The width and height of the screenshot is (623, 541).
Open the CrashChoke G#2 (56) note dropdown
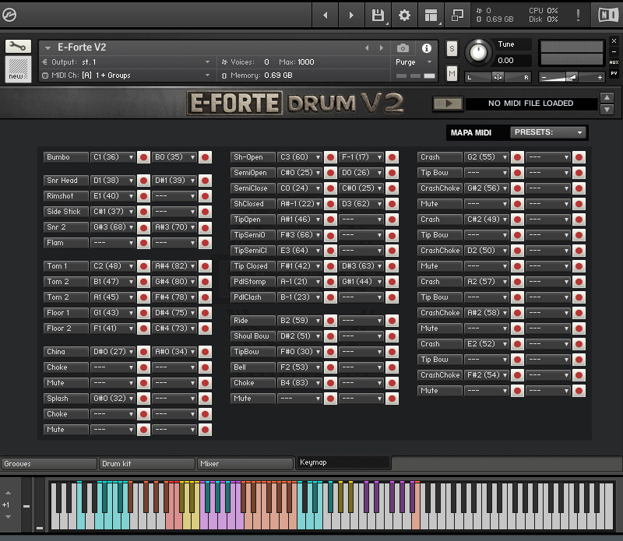tap(487, 188)
